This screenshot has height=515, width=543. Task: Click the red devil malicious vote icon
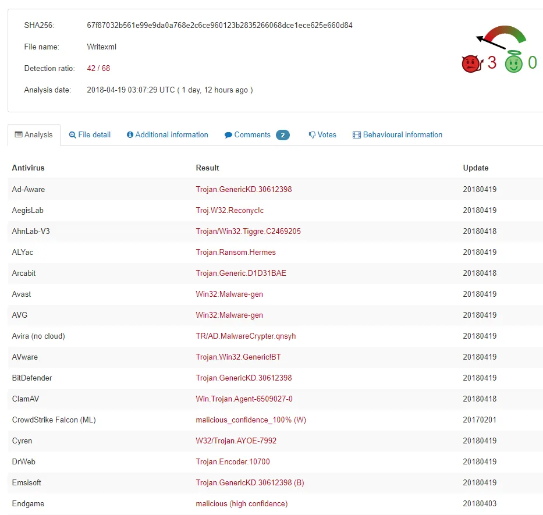click(x=472, y=64)
